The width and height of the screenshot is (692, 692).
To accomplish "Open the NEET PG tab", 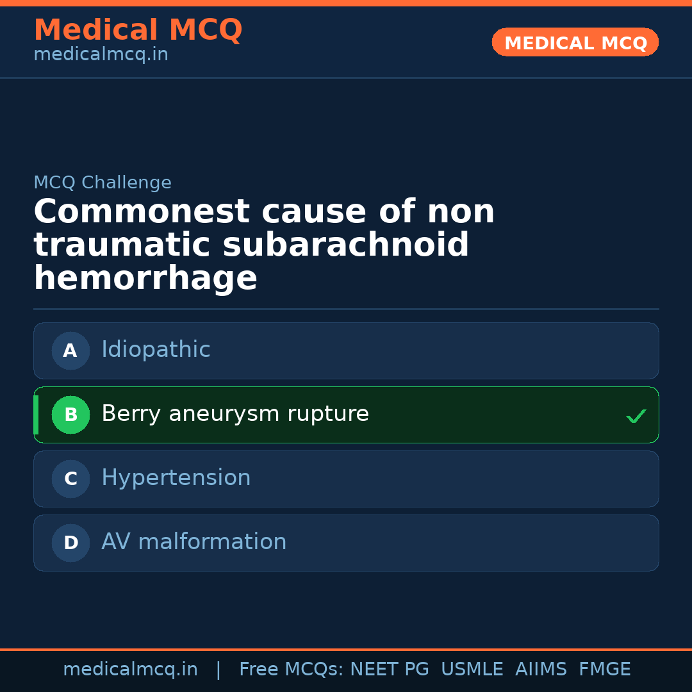I will (389, 668).
